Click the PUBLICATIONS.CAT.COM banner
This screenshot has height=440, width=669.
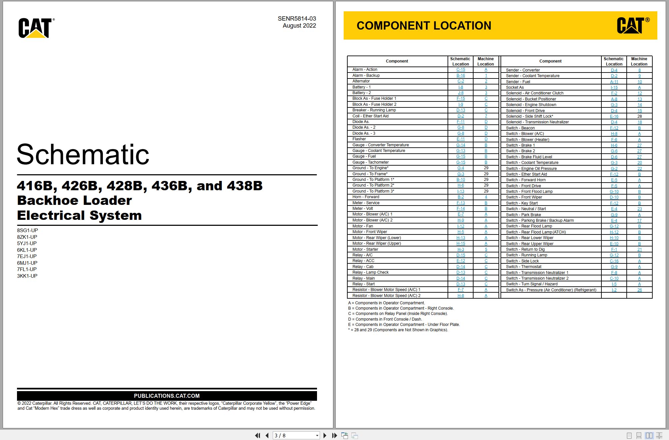[167, 396]
